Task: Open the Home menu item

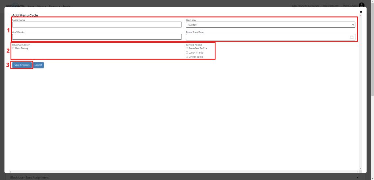Action: [31, 6]
